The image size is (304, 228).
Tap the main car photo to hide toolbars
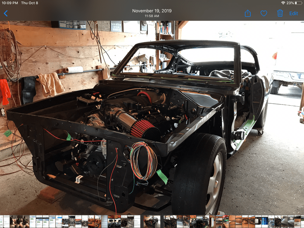(152, 114)
